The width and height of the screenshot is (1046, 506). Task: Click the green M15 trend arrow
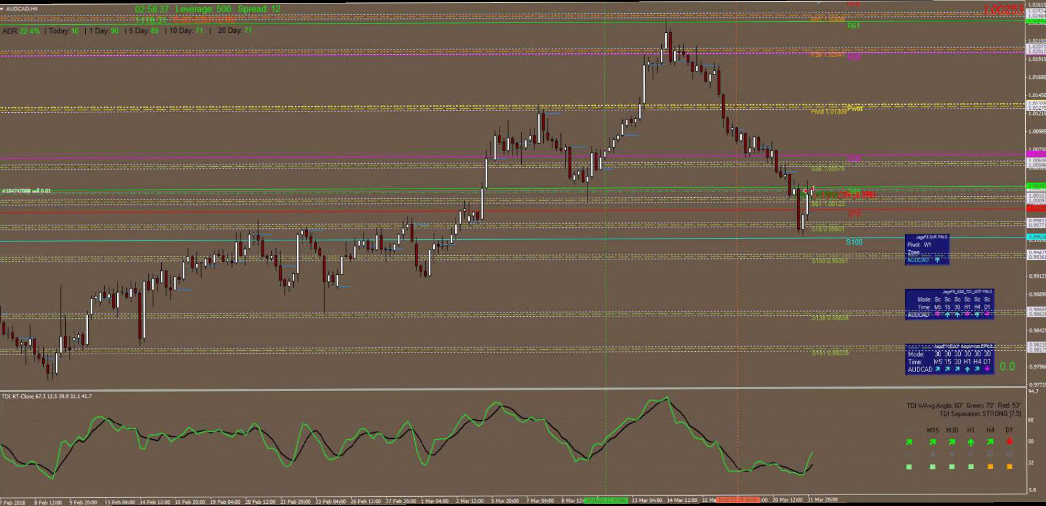pyautogui.click(x=933, y=442)
